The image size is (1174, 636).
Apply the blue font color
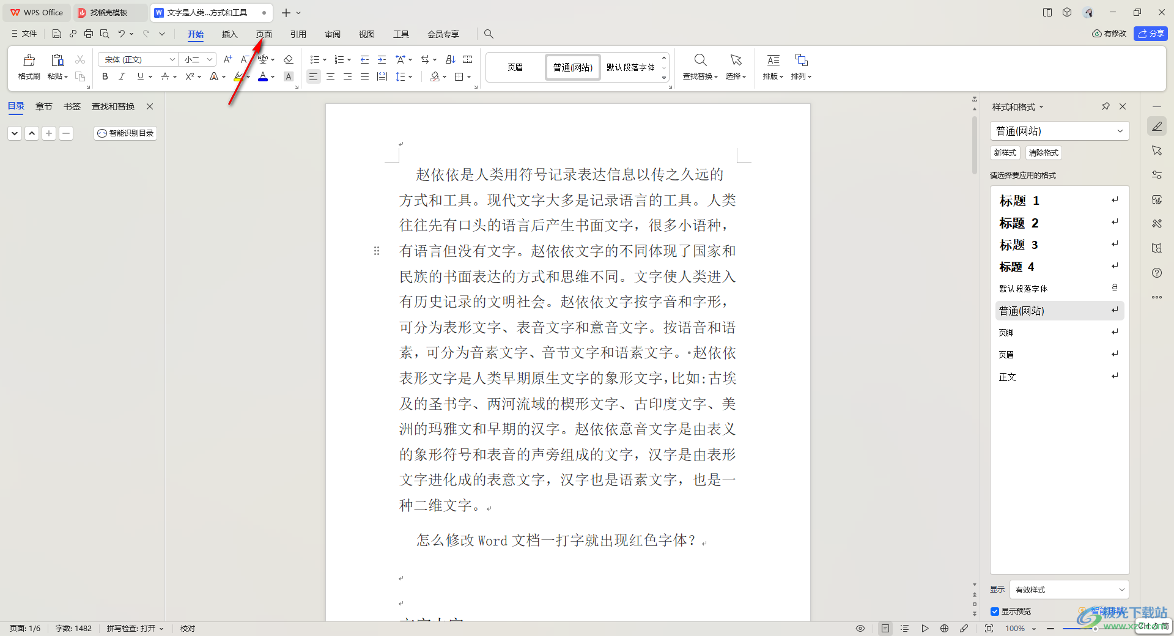click(x=263, y=76)
